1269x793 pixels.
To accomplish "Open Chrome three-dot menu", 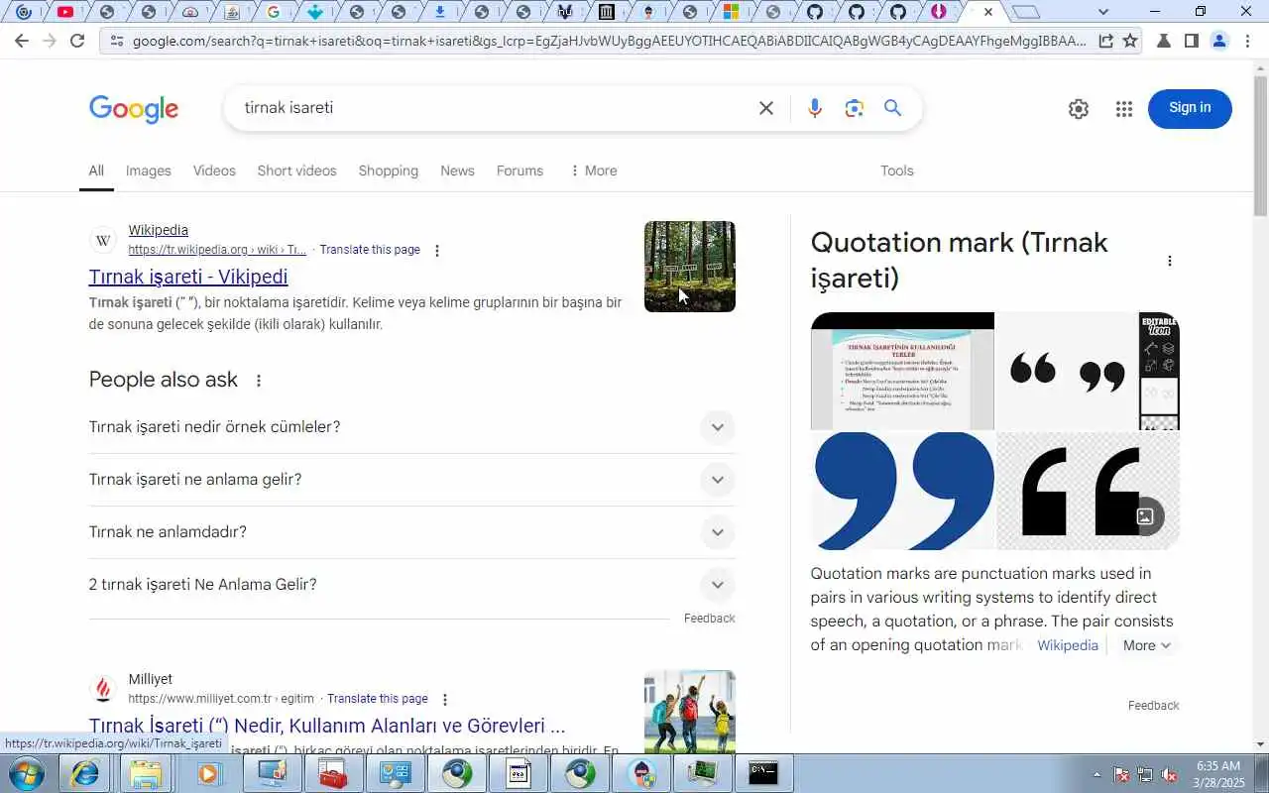I will click(1248, 41).
